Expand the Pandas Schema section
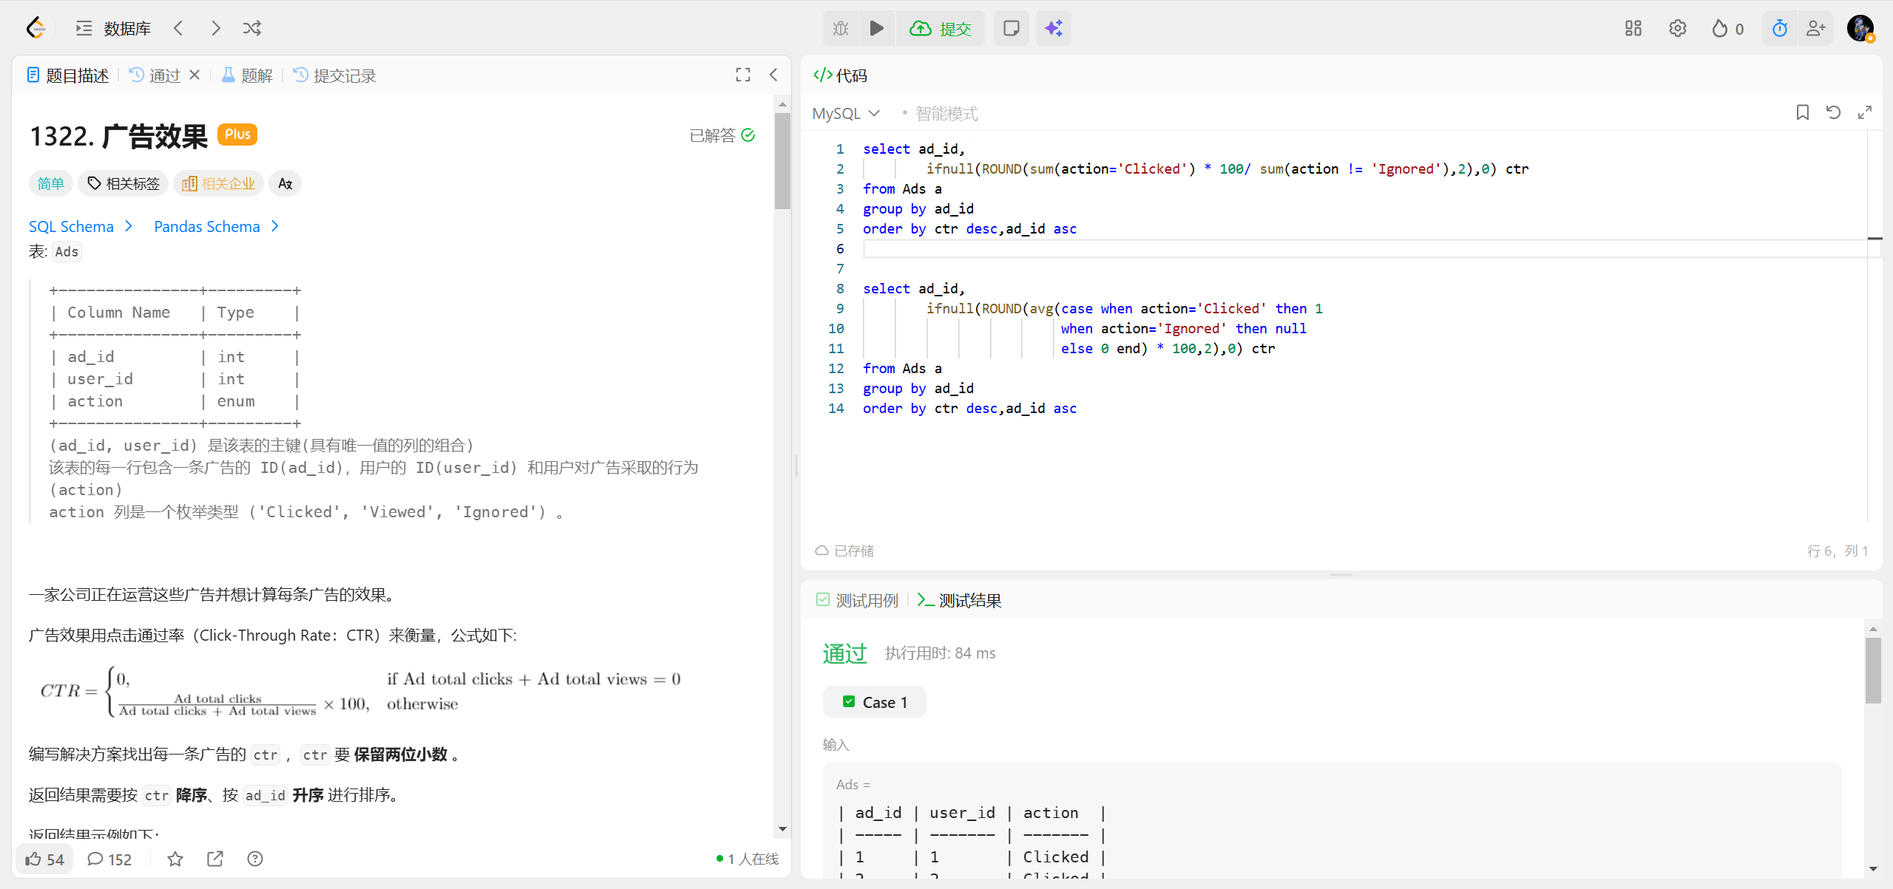Screen dimensions: 1893x889 (x=216, y=226)
